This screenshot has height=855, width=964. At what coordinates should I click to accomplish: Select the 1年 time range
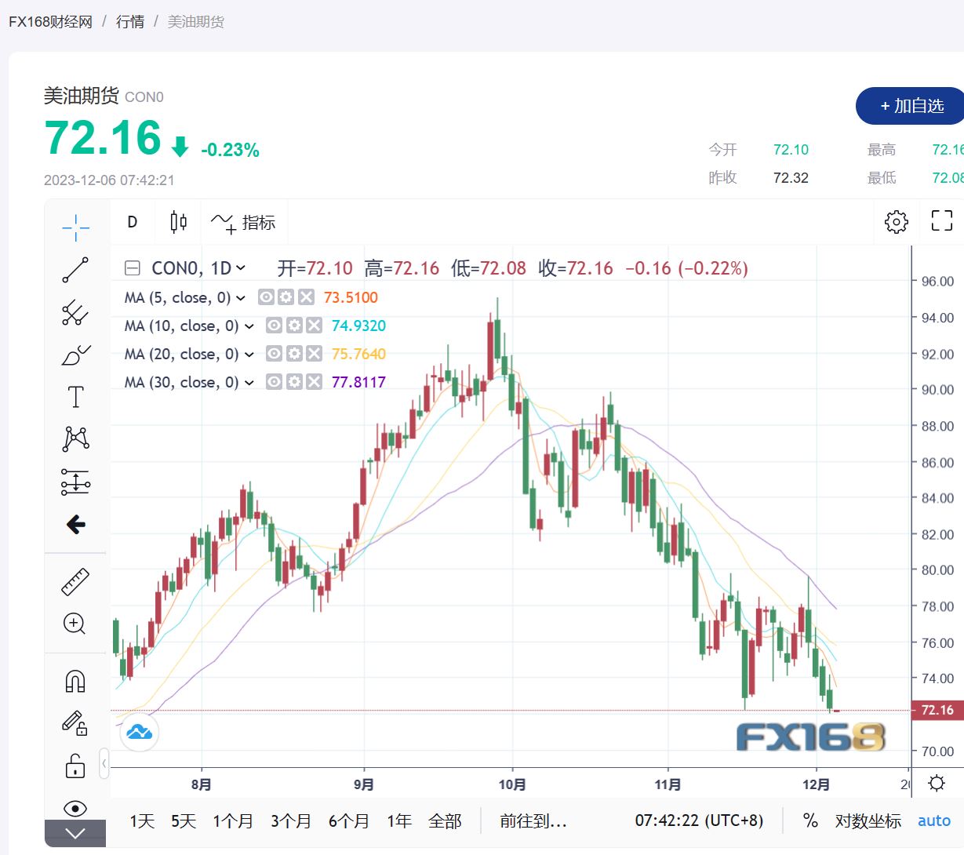point(398,821)
